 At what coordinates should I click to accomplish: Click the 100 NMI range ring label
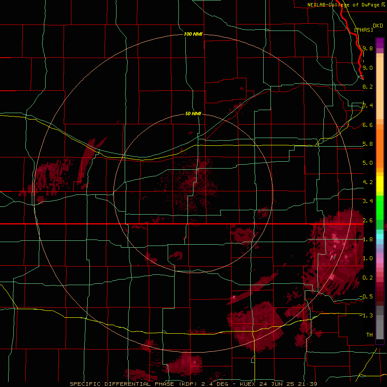pyautogui.click(x=193, y=34)
